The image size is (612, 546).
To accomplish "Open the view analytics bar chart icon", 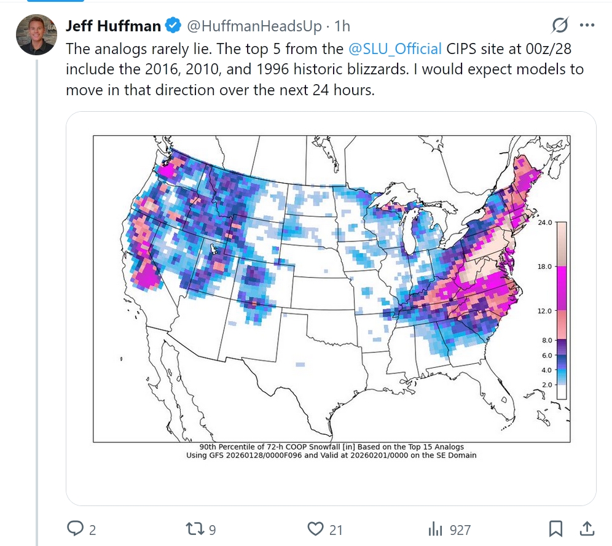I will click(x=435, y=529).
